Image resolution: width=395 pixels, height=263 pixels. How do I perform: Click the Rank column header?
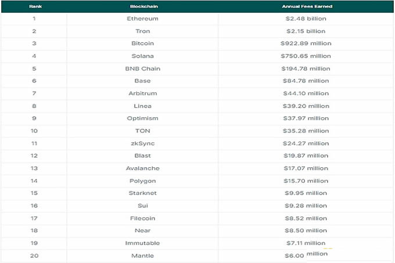(x=34, y=6)
